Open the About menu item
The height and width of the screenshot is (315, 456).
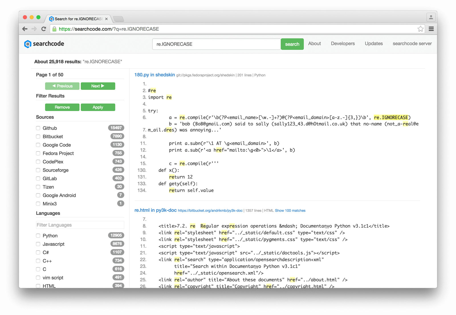[x=314, y=43]
